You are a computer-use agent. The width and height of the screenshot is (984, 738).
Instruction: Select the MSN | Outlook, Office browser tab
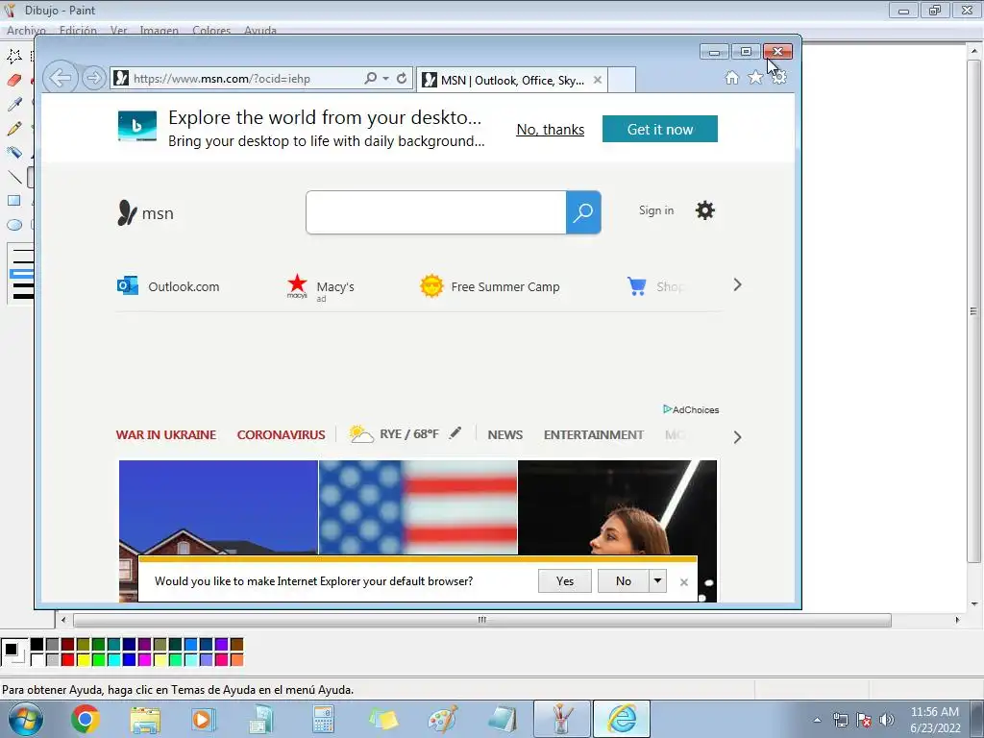coord(512,80)
